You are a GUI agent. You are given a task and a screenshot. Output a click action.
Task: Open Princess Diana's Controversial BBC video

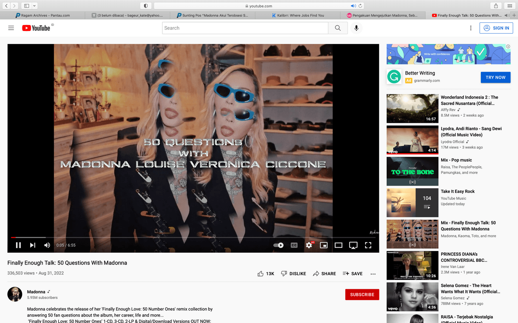coord(412,265)
